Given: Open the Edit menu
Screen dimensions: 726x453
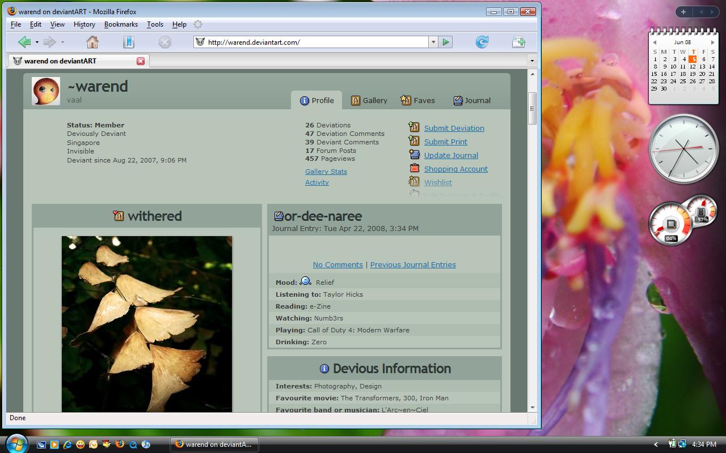Looking at the screenshot, I should pos(36,24).
